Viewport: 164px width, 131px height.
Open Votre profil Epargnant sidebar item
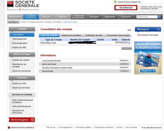point(22,106)
